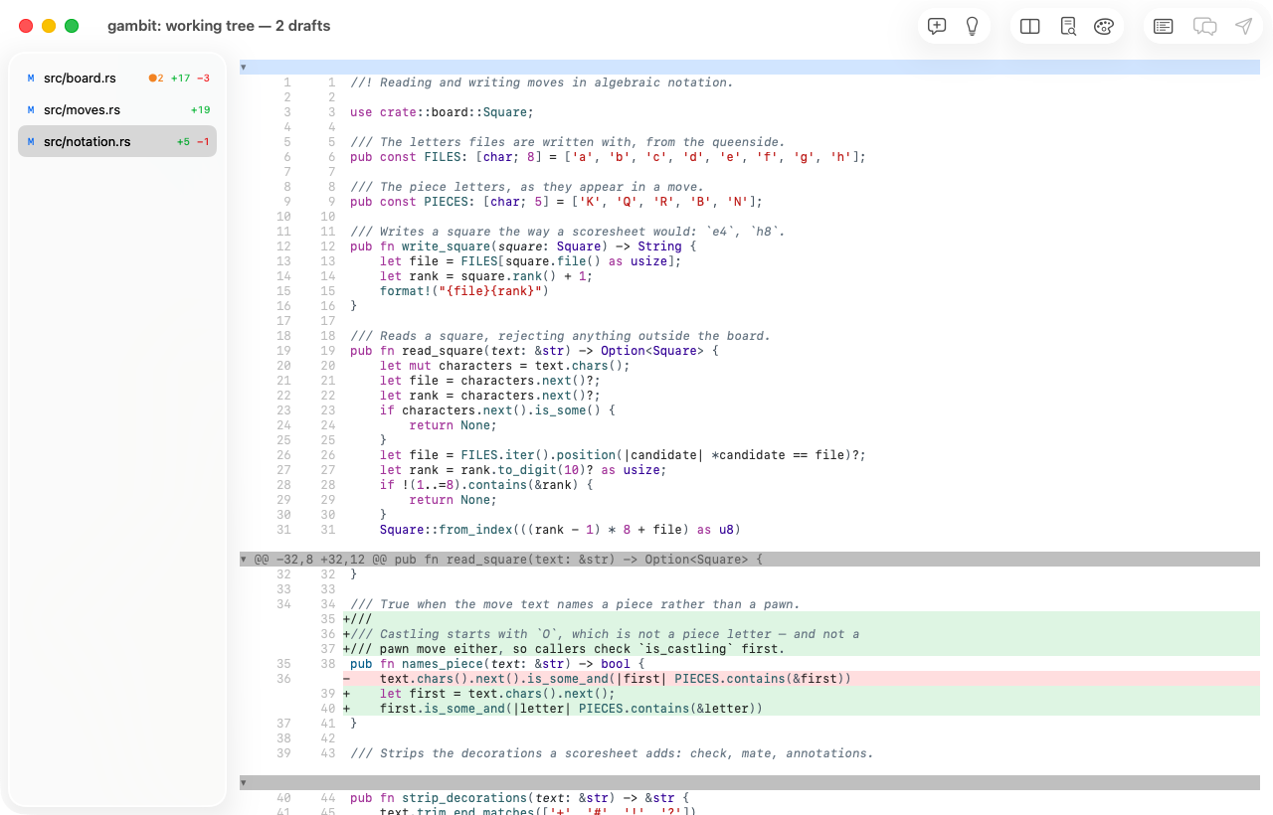Click the paper-plane send icon

pos(1243,27)
